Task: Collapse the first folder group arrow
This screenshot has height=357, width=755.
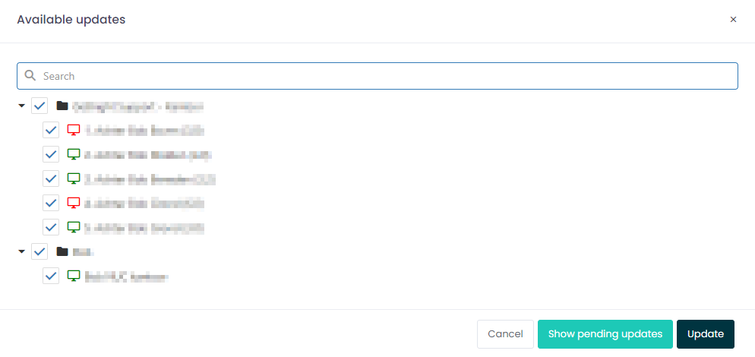Action: coord(21,106)
